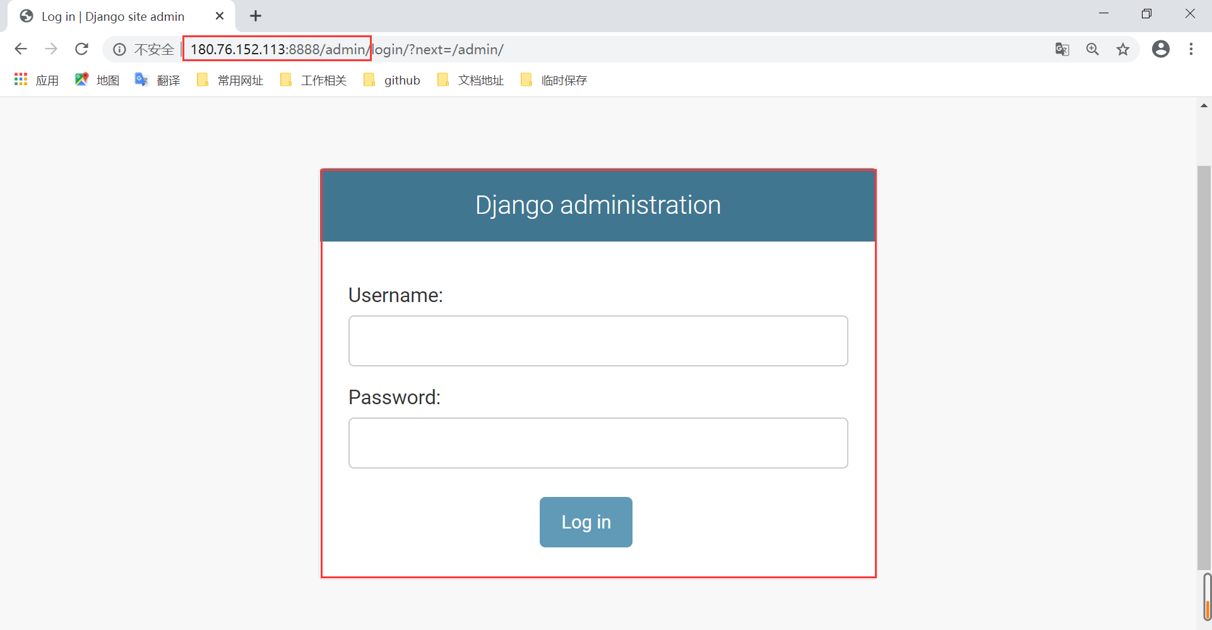Minimize the browser window
The height and width of the screenshot is (630, 1212).
(1104, 14)
